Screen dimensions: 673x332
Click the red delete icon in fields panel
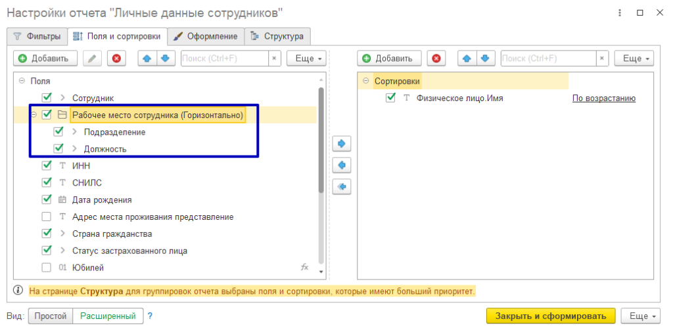117,58
